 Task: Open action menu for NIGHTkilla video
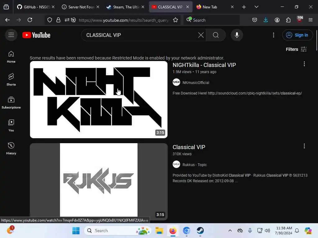pos(304,64)
